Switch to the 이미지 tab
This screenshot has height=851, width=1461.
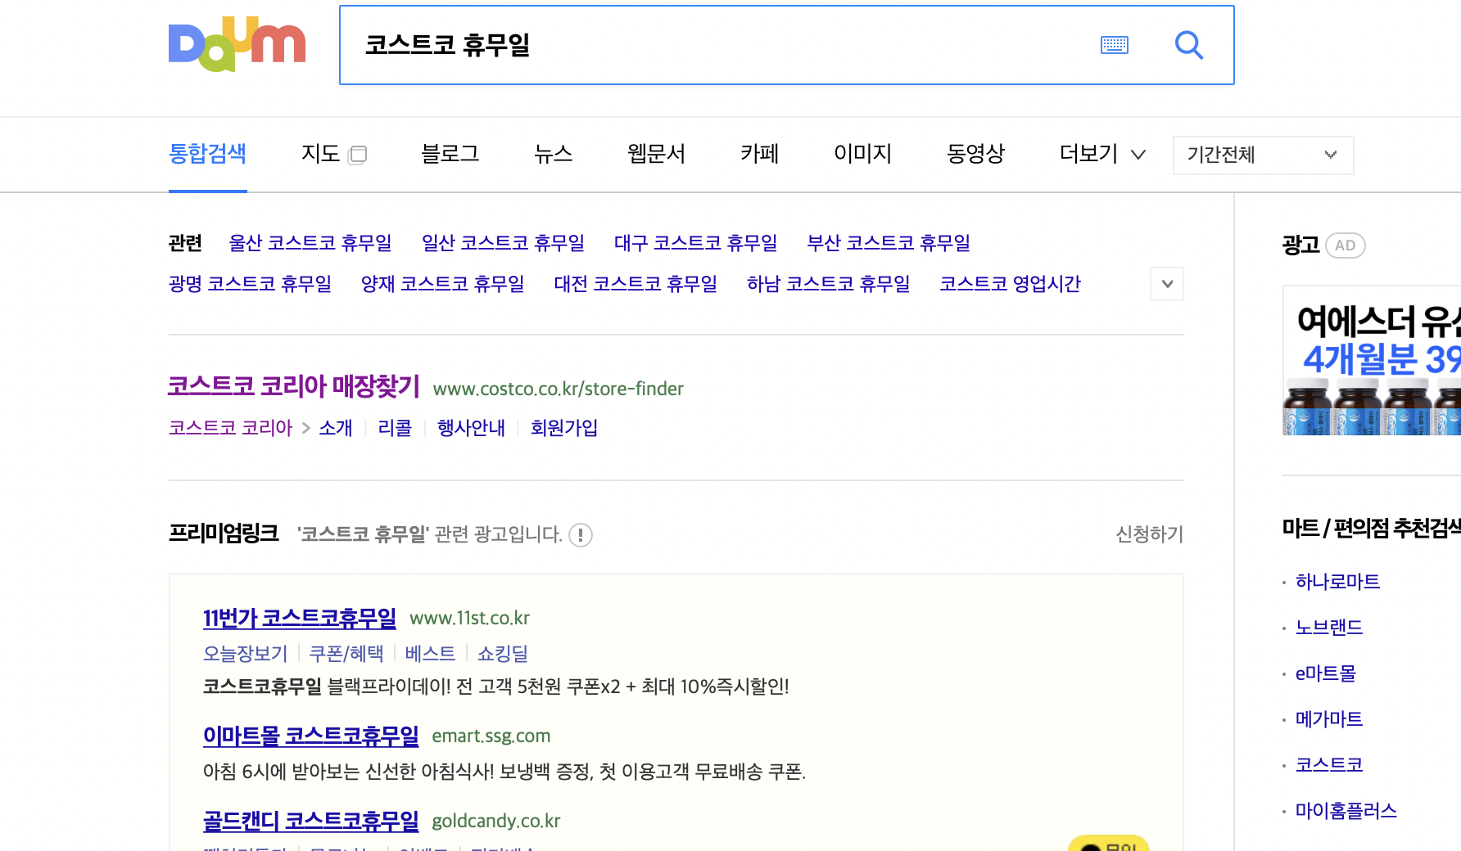click(x=862, y=154)
